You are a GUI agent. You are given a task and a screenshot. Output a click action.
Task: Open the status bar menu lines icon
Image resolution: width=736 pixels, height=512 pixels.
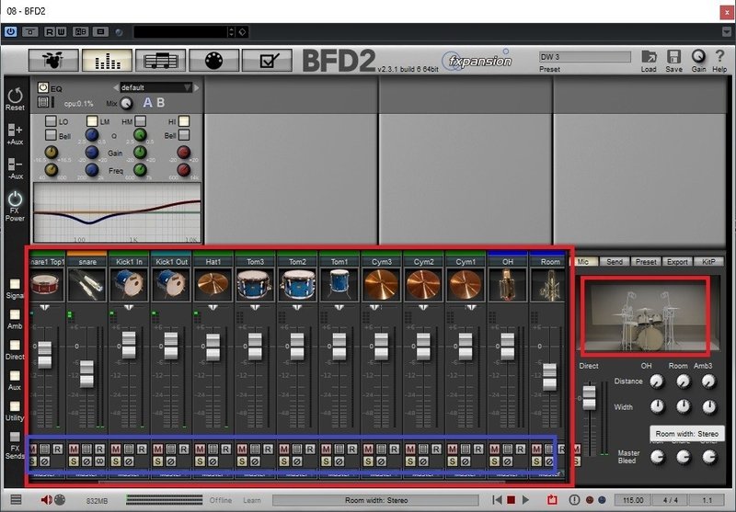pos(16,500)
